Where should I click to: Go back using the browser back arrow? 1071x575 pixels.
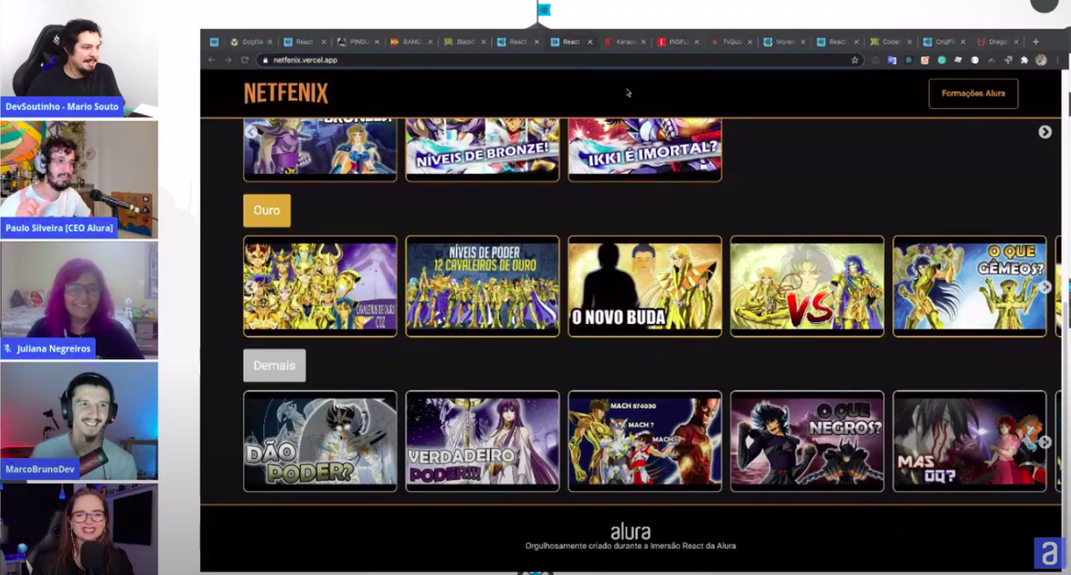coord(212,60)
